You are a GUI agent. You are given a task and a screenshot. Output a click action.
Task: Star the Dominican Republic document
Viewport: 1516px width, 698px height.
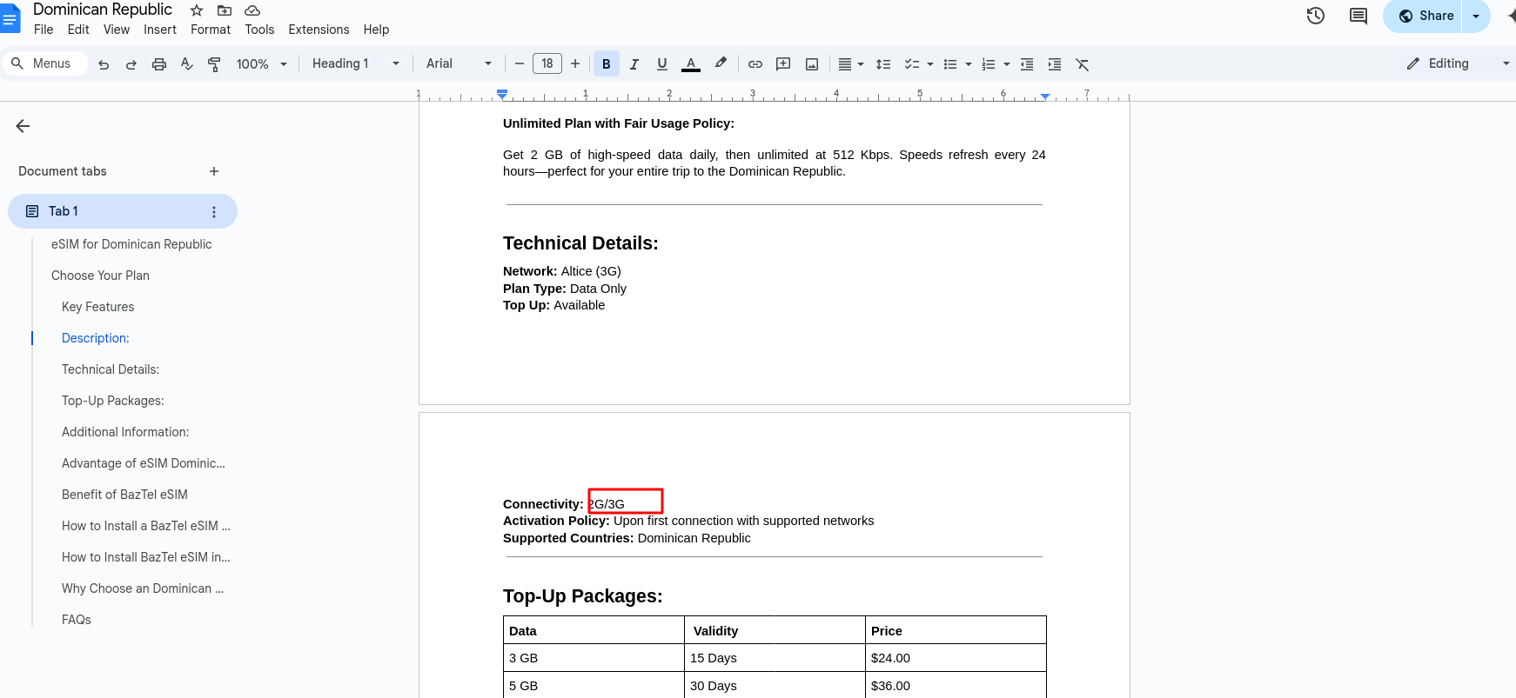click(x=197, y=10)
